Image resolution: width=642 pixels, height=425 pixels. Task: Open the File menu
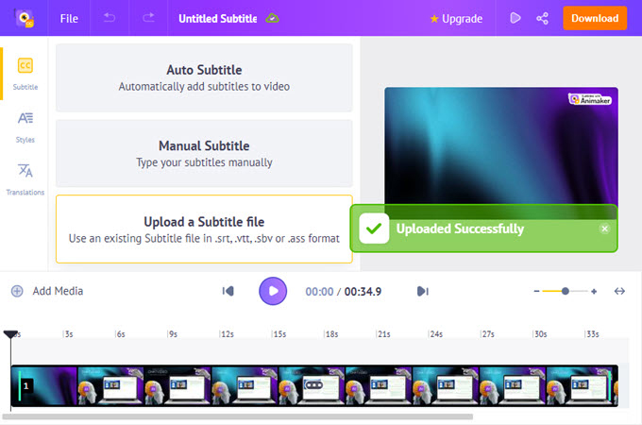(69, 18)
